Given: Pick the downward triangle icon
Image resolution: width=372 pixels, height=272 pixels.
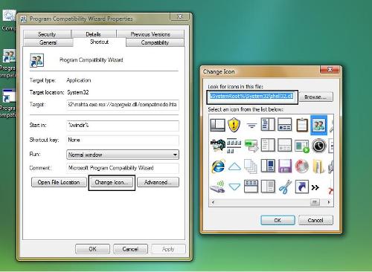Looking at the screenshot, I should point(234,187).
